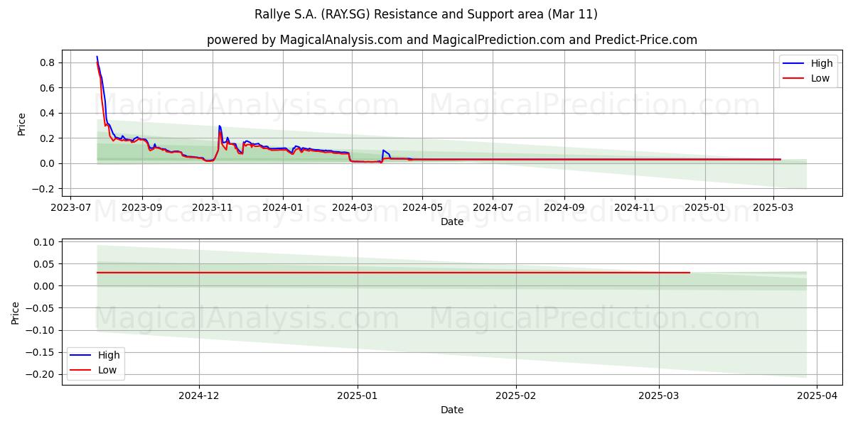
Task: Click the '0.6' y-axis tick on the top chart
Action: click(48, 88)
